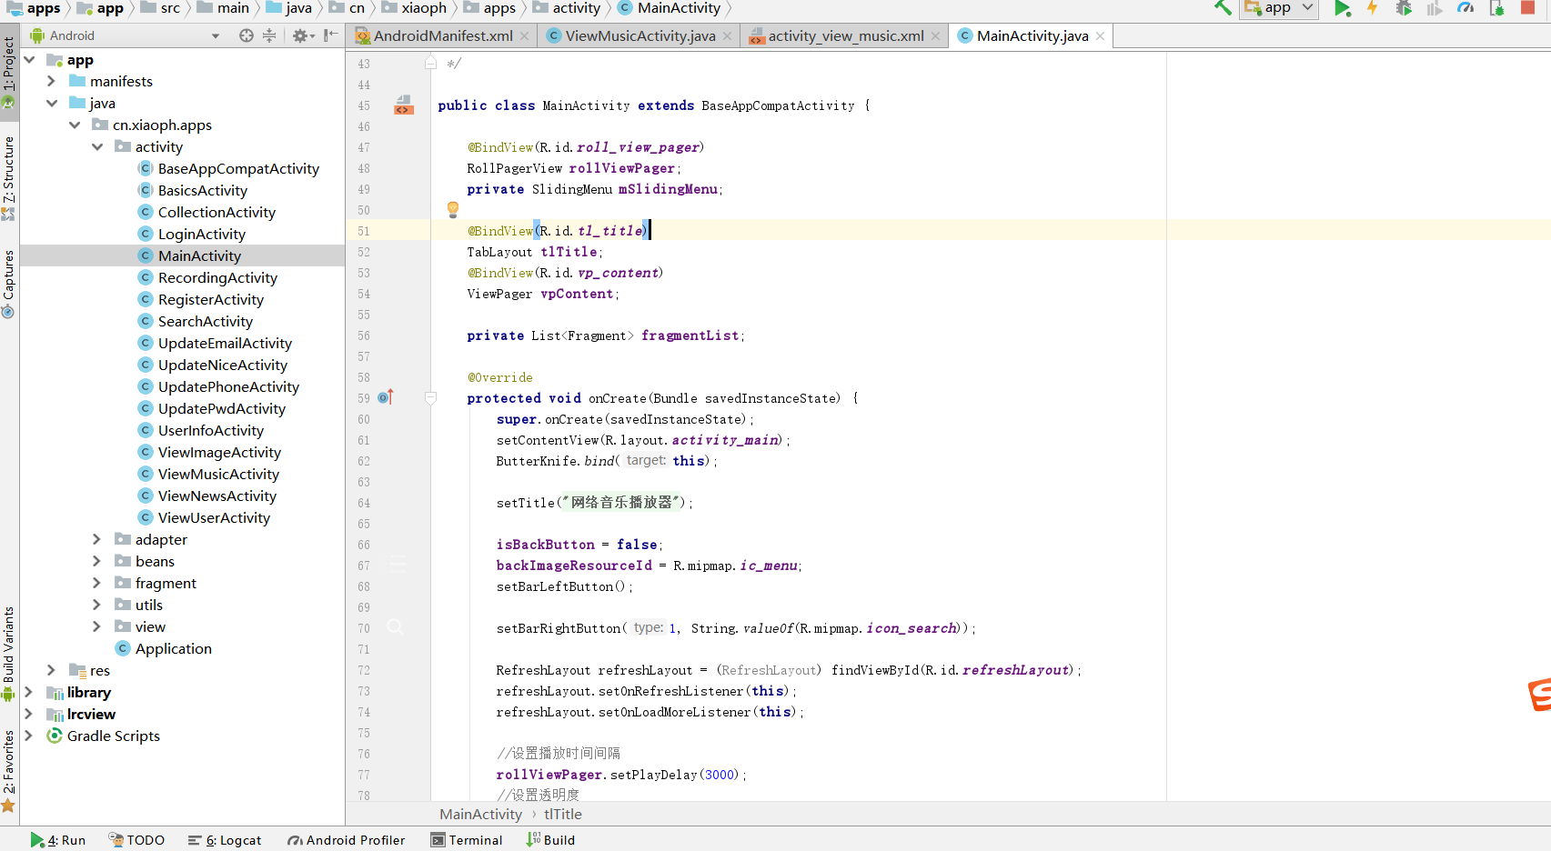Toggle the Structure tool window
Screen dimensions: 1551x851
(9, 177)
